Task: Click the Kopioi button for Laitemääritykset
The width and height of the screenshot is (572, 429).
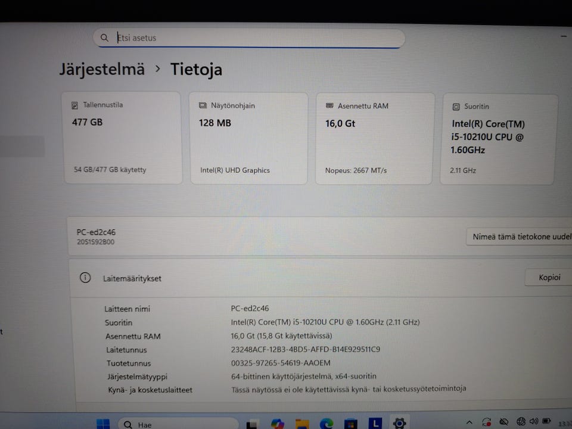Action: [549, 277]
